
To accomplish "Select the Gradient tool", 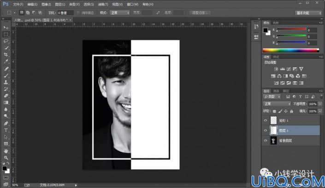I will (6, 103).
